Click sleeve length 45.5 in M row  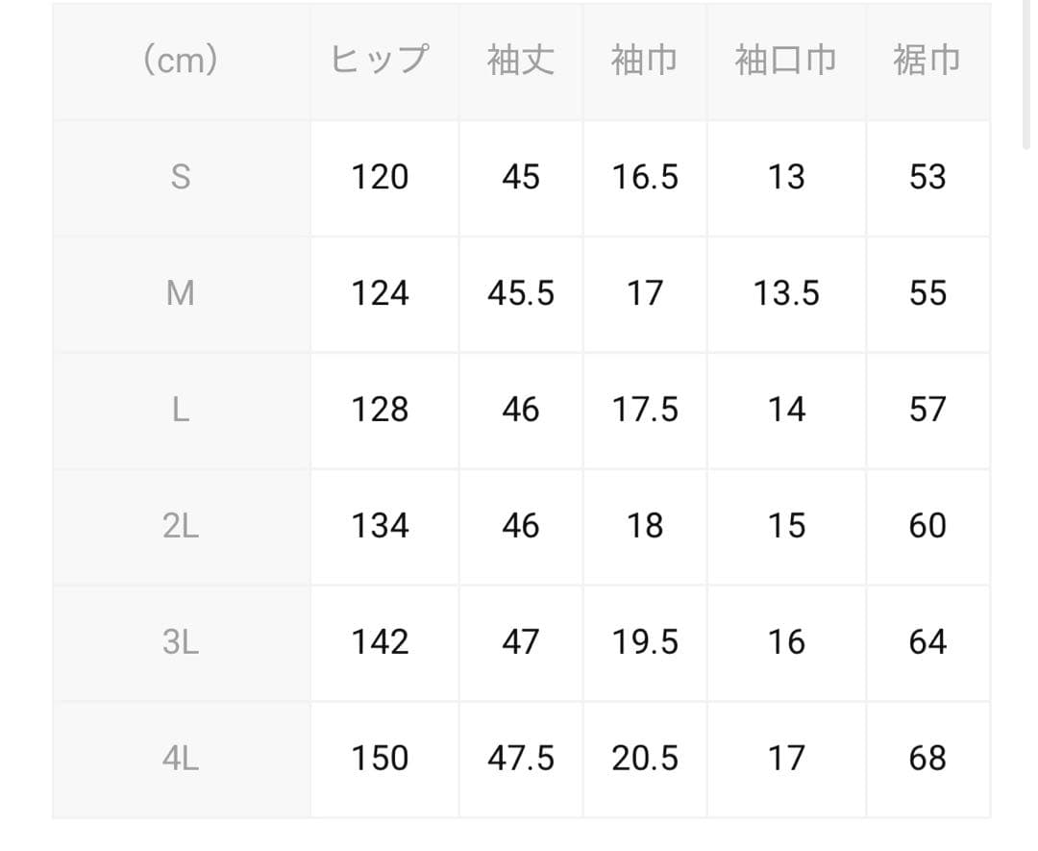coord(520,293)
